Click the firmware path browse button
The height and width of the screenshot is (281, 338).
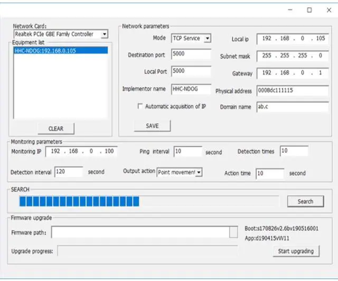(x=233, y=232)
